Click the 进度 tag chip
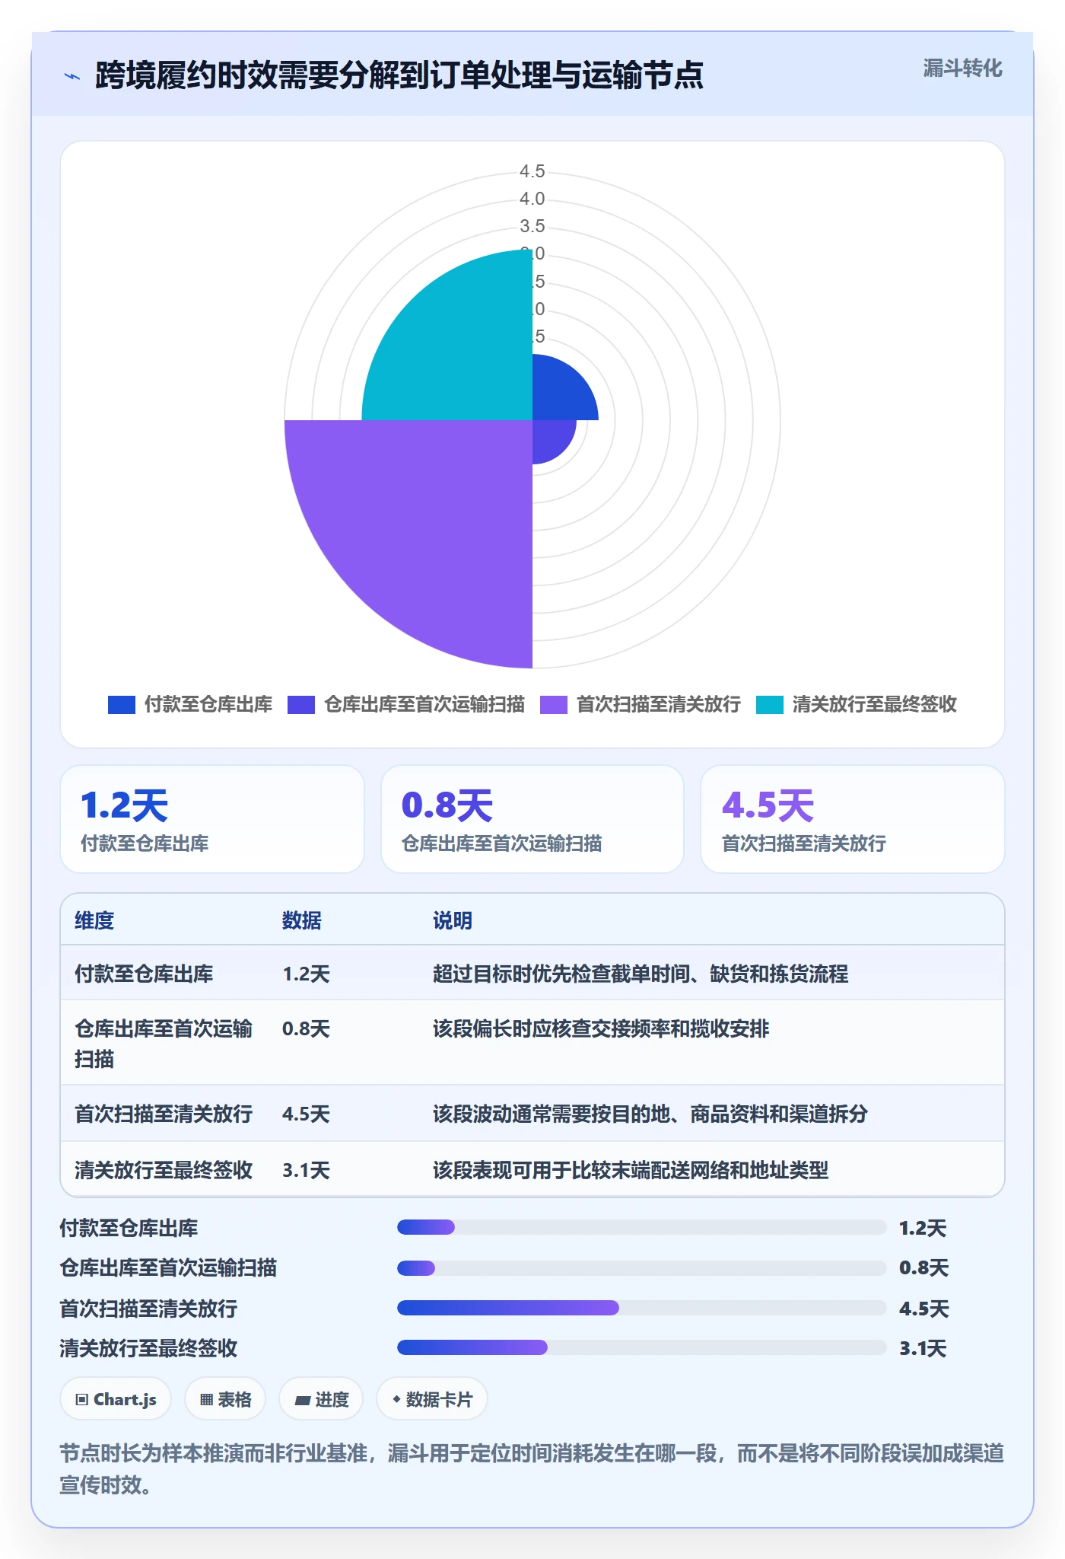This screenshot has height=1559, width=1065. pyautogui.click(x=321, y=1399)
